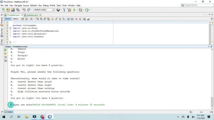Toggle Rectangular Selection icon

[x=52, y=19]
